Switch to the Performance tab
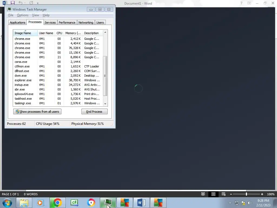This screenshot has height=208, width=277. pyautogui.click(x=67, y=22)
